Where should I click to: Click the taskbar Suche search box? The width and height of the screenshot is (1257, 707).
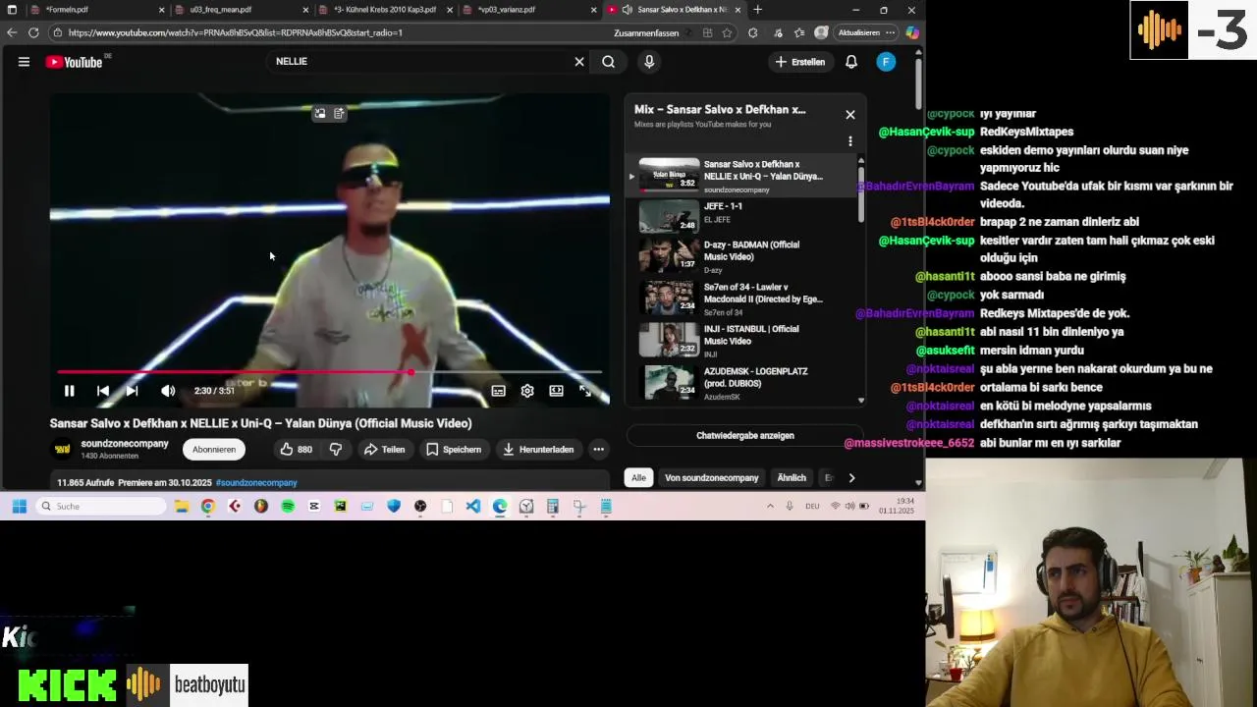point(102,507)
